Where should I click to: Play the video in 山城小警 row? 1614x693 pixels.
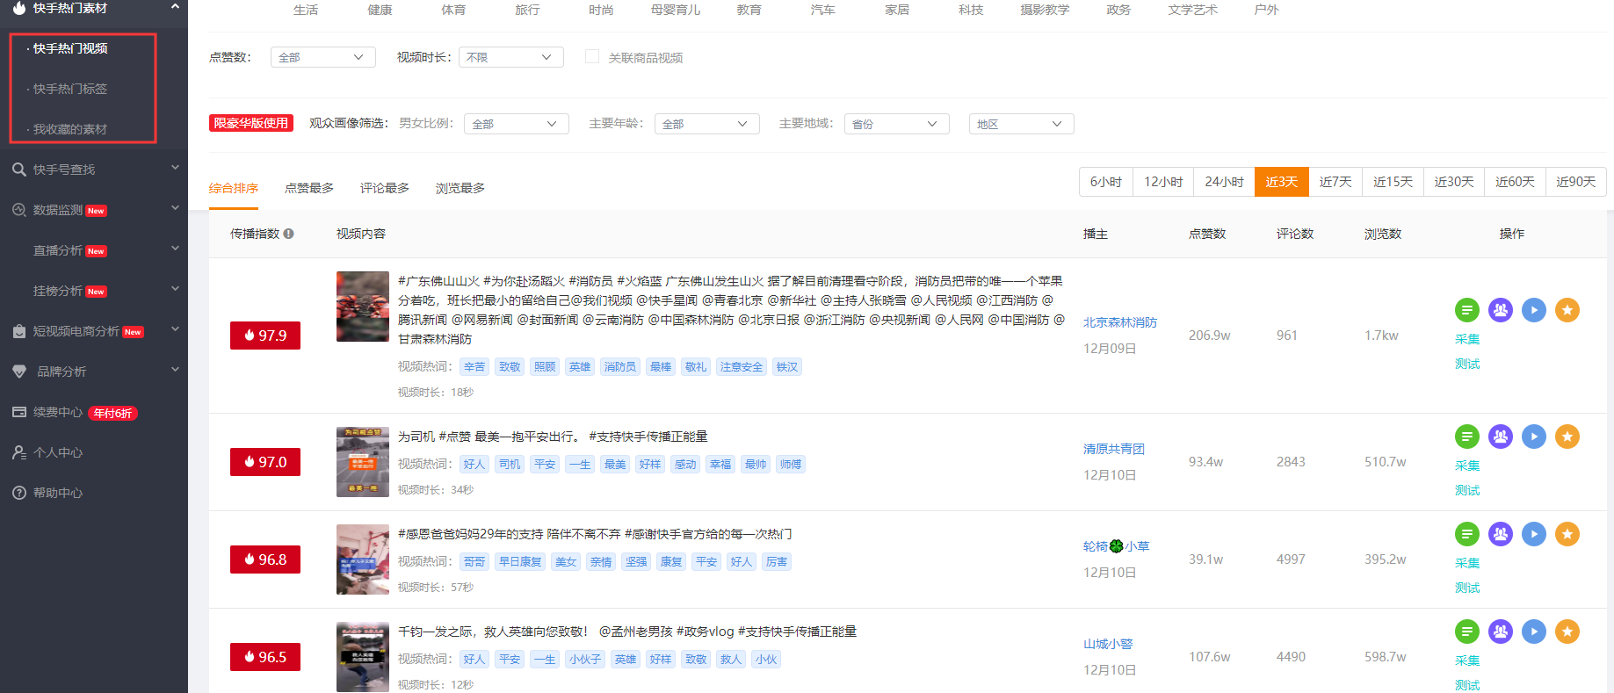click(1533, 632)
